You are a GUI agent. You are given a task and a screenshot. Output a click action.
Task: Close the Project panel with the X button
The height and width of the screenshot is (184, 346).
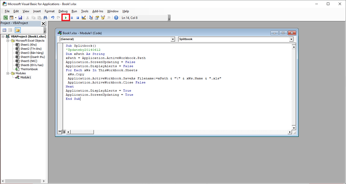click(x=43, y=23)
